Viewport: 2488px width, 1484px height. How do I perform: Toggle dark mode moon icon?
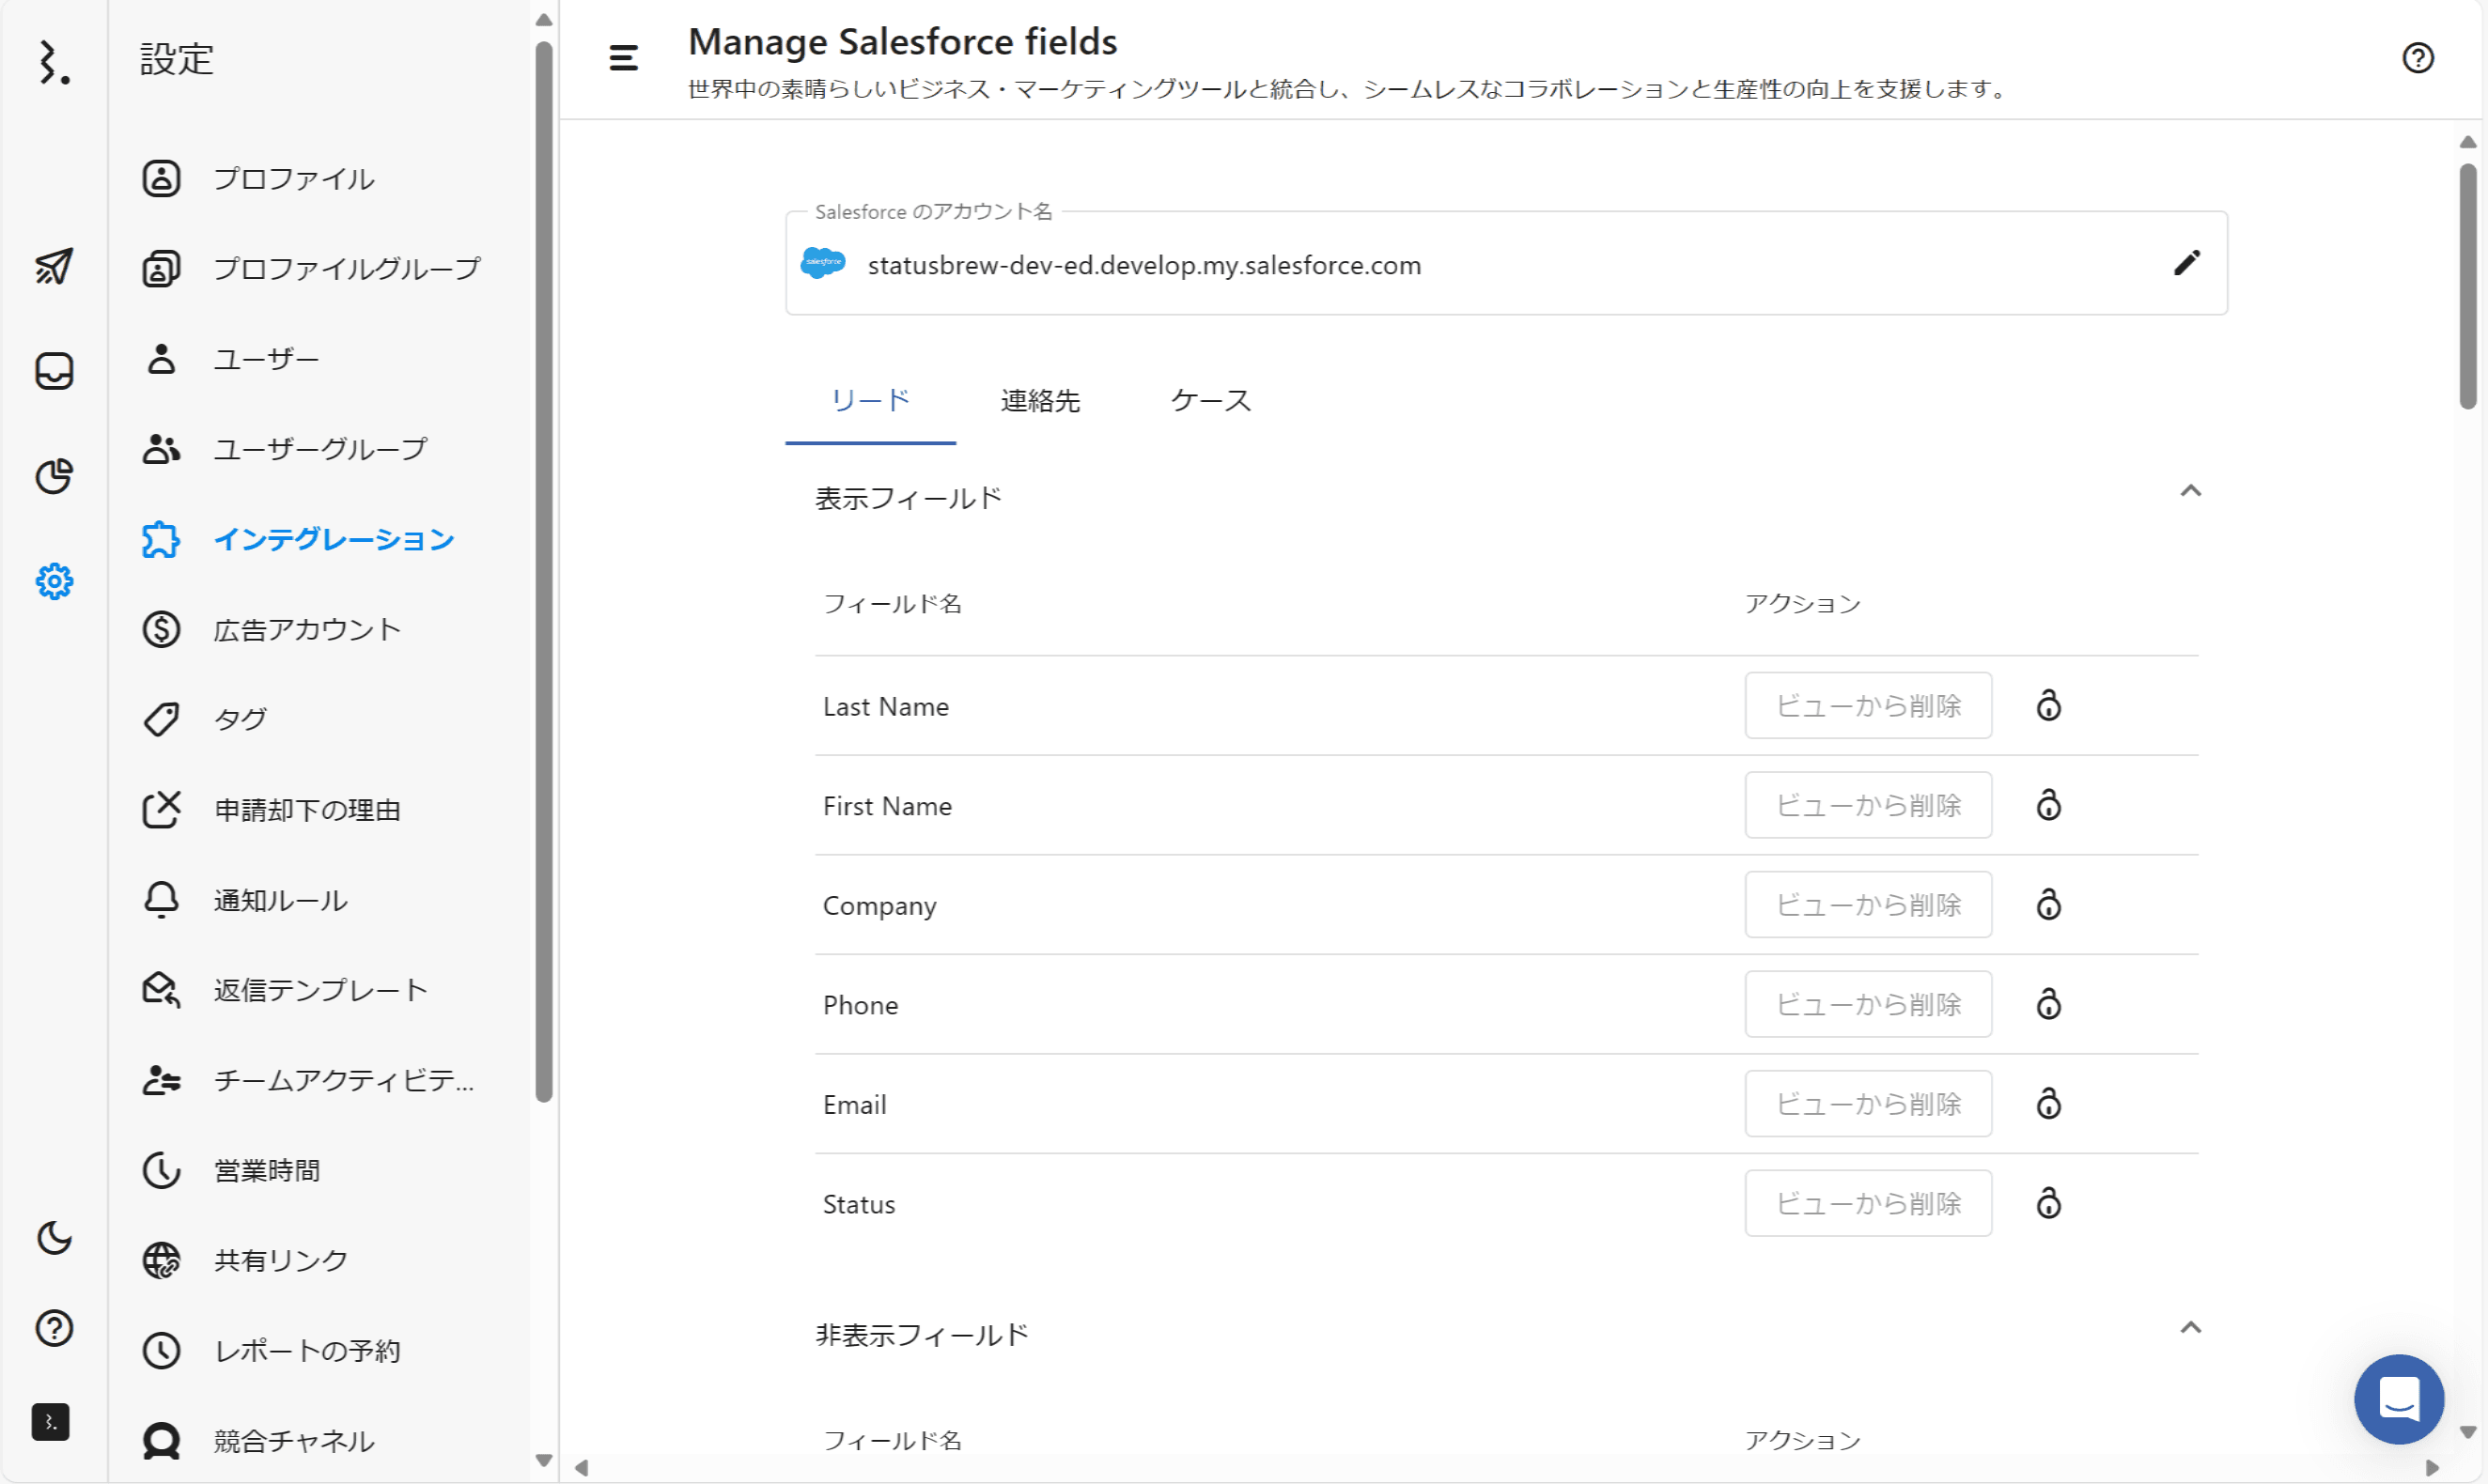pos(54,1238)
